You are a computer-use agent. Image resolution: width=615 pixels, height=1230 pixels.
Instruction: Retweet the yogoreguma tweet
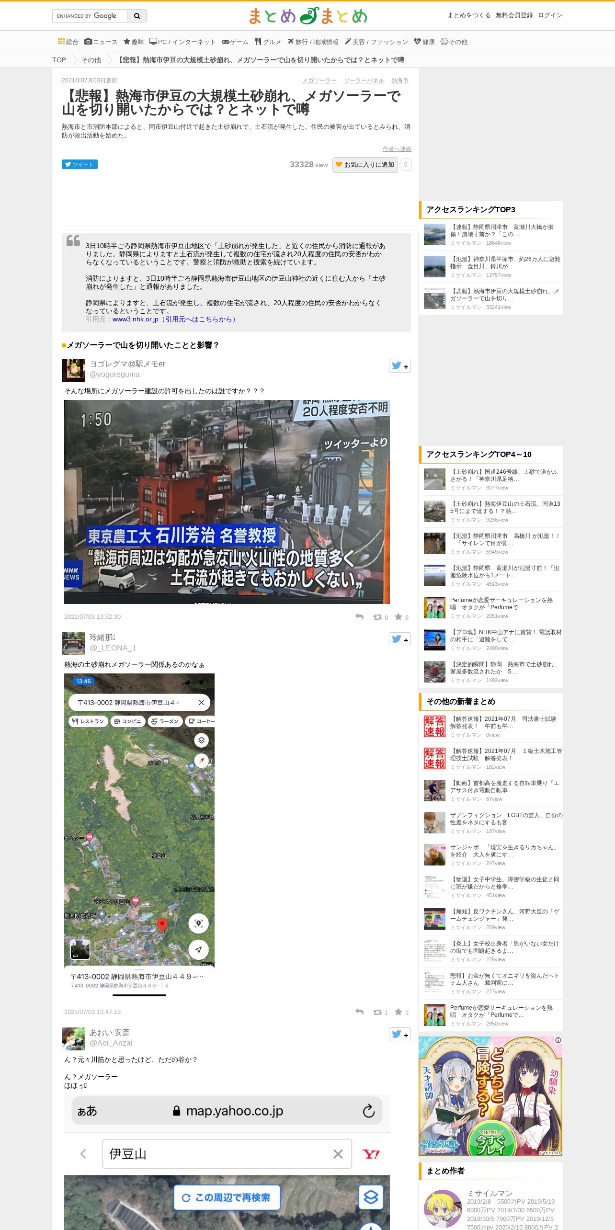click(378, 617)
